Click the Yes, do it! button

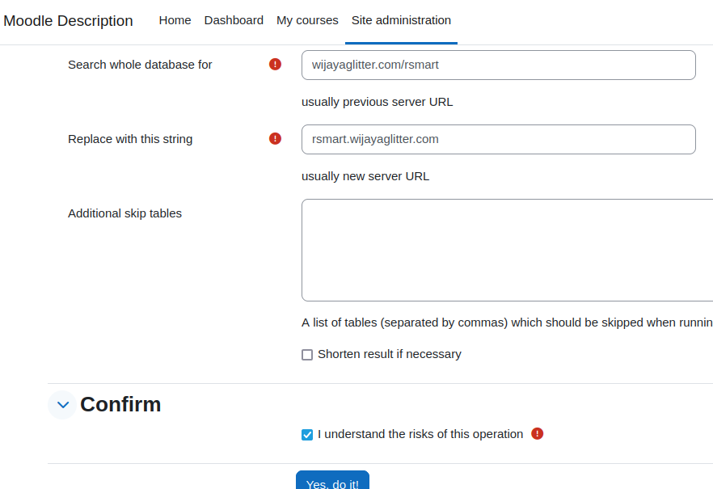point(332,480)
